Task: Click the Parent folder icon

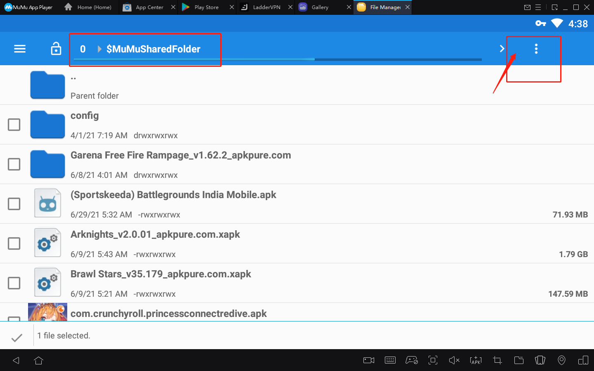Action: 47,85
